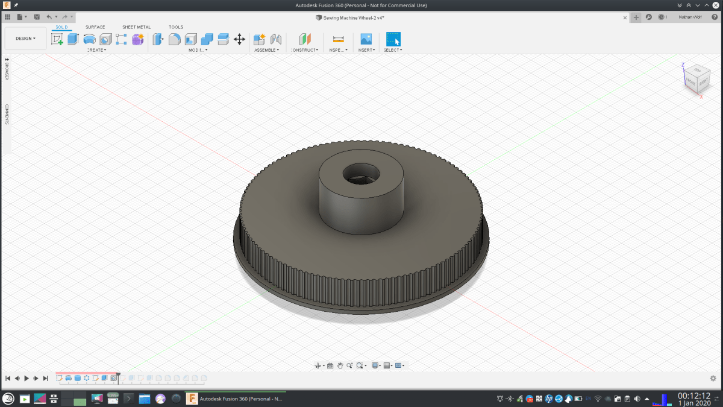Expand the COMMENTS side panel
The width and height of the screenshot is (723, 407).
(x=7, y=114)
